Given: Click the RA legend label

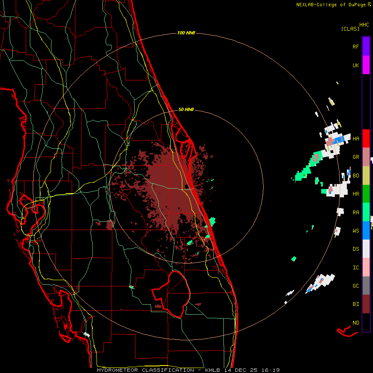Looking at the screenshot, I should (x=356, y=213).
